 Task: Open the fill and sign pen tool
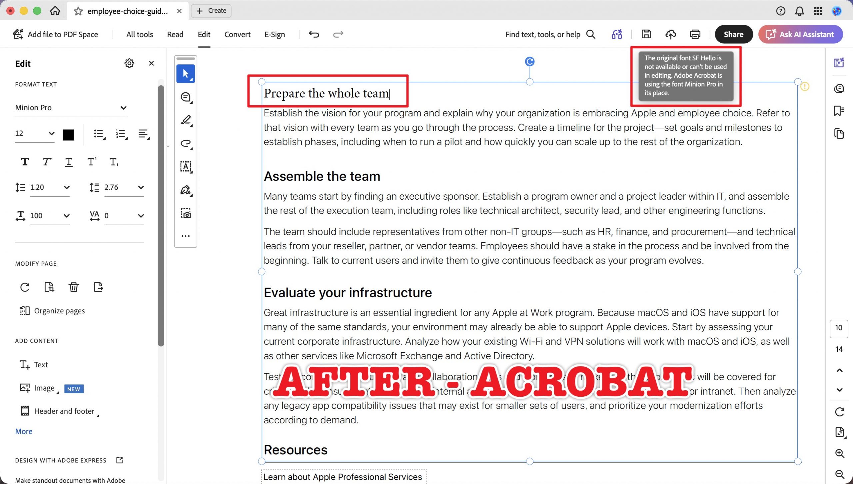[186, 190]
